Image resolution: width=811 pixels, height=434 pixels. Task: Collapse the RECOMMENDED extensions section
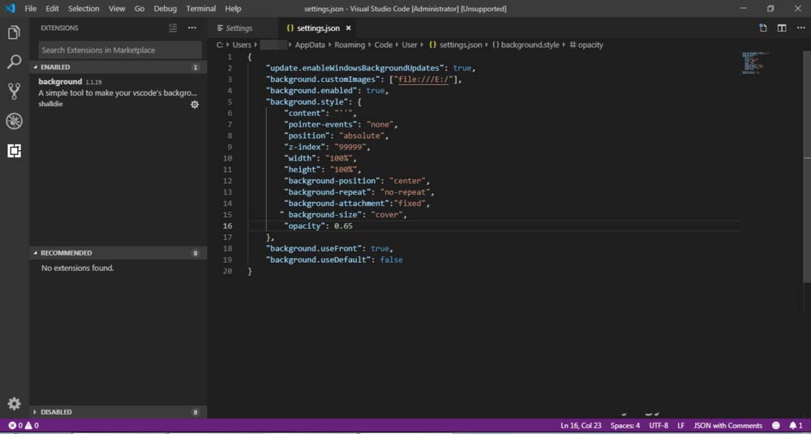(x=66, y=253)
